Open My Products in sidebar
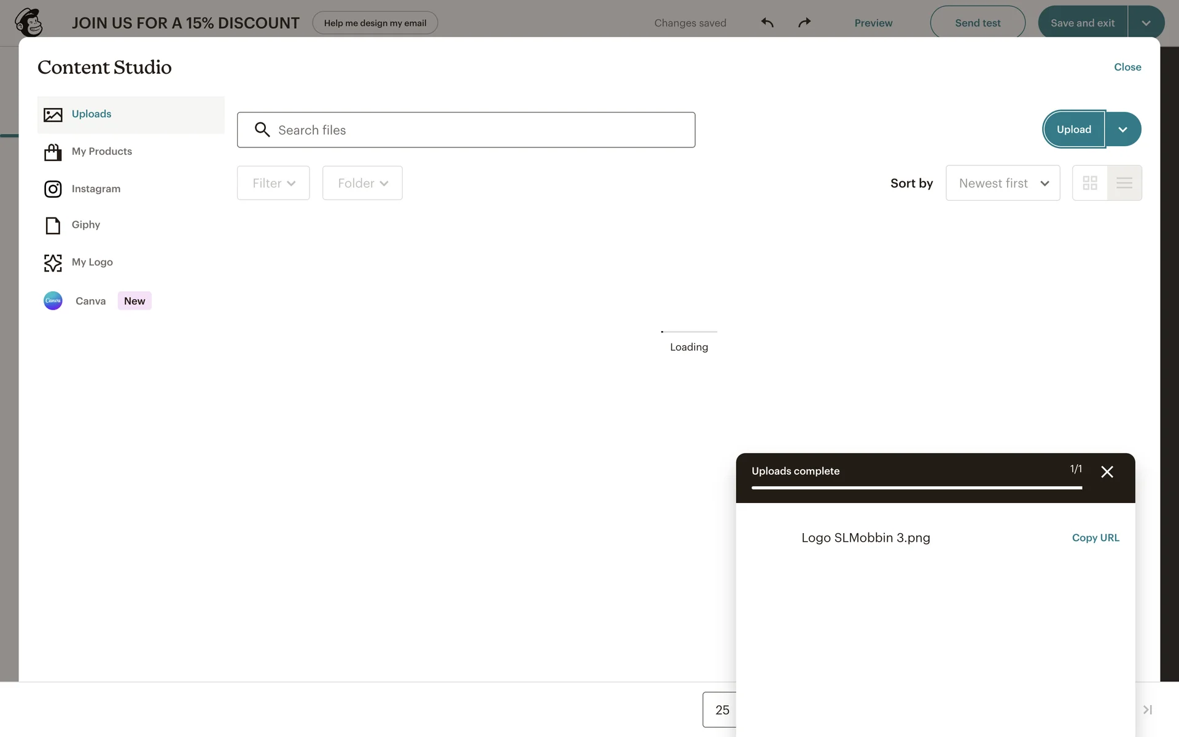Viewport: 1179px width, 737px height. coord(101,151)
